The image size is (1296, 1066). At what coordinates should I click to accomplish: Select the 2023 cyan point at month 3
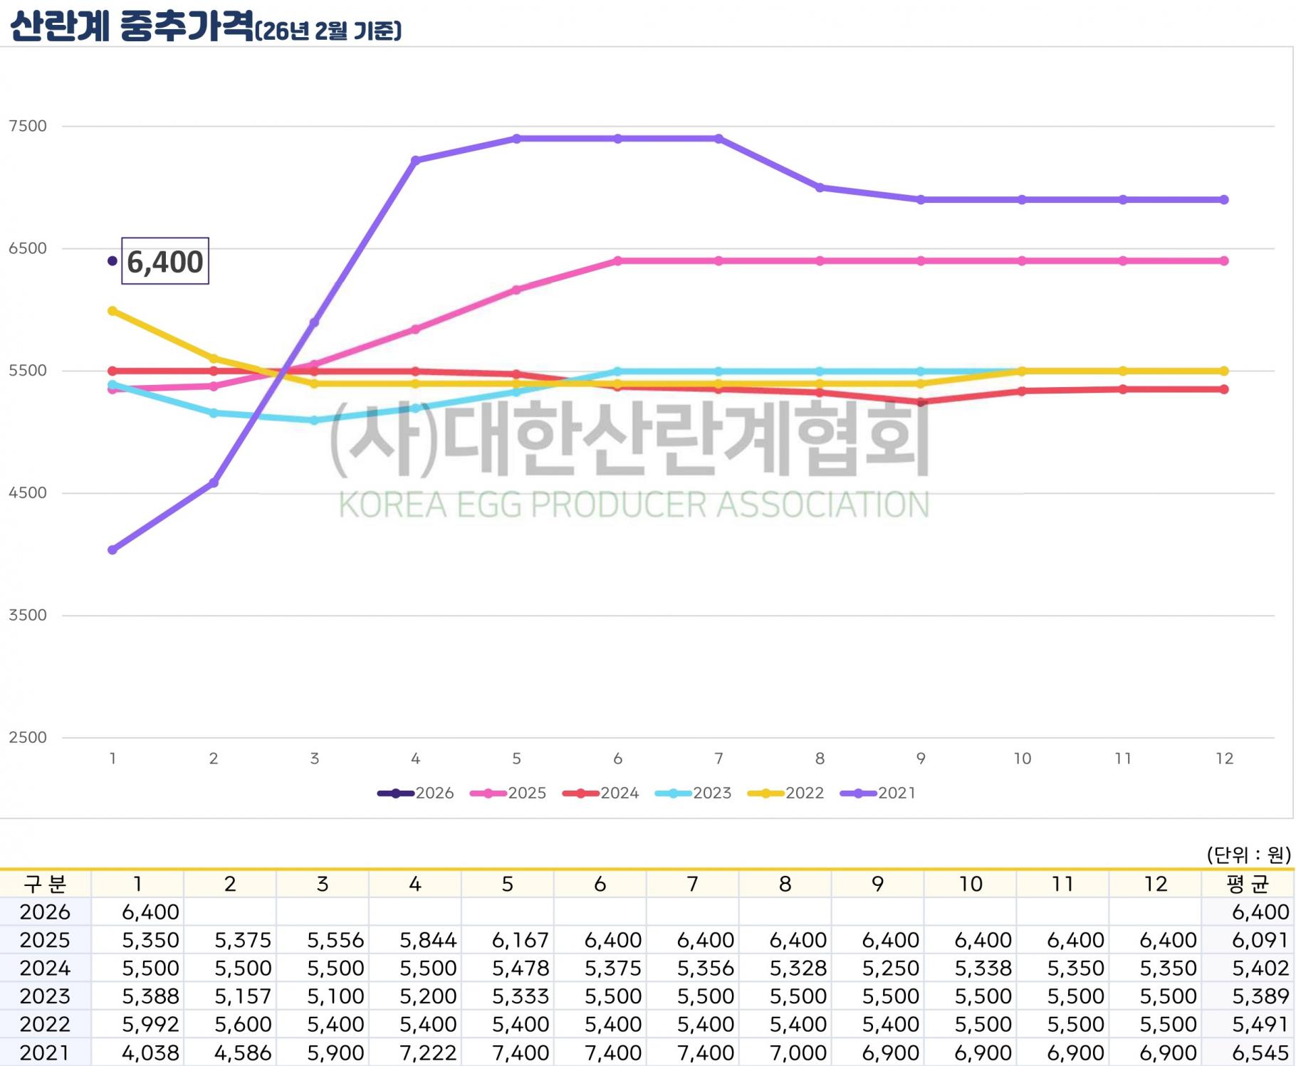point(315,421)
